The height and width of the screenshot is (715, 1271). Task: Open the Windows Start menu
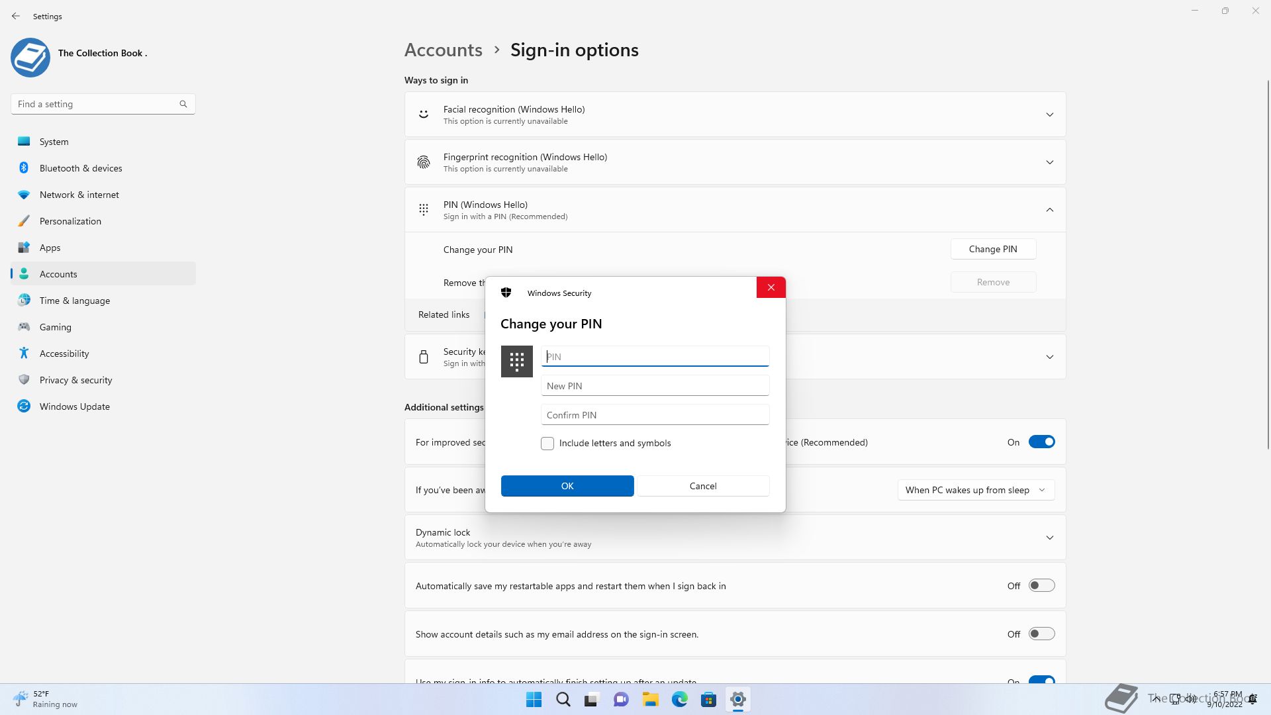[x=534, y=699]
